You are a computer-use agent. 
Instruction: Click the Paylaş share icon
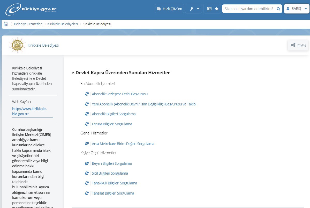(x=293, y=45)
